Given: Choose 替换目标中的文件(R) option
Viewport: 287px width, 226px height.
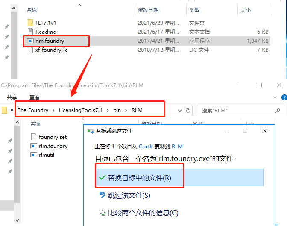Looking at the screenshot, I should (180, 177).
